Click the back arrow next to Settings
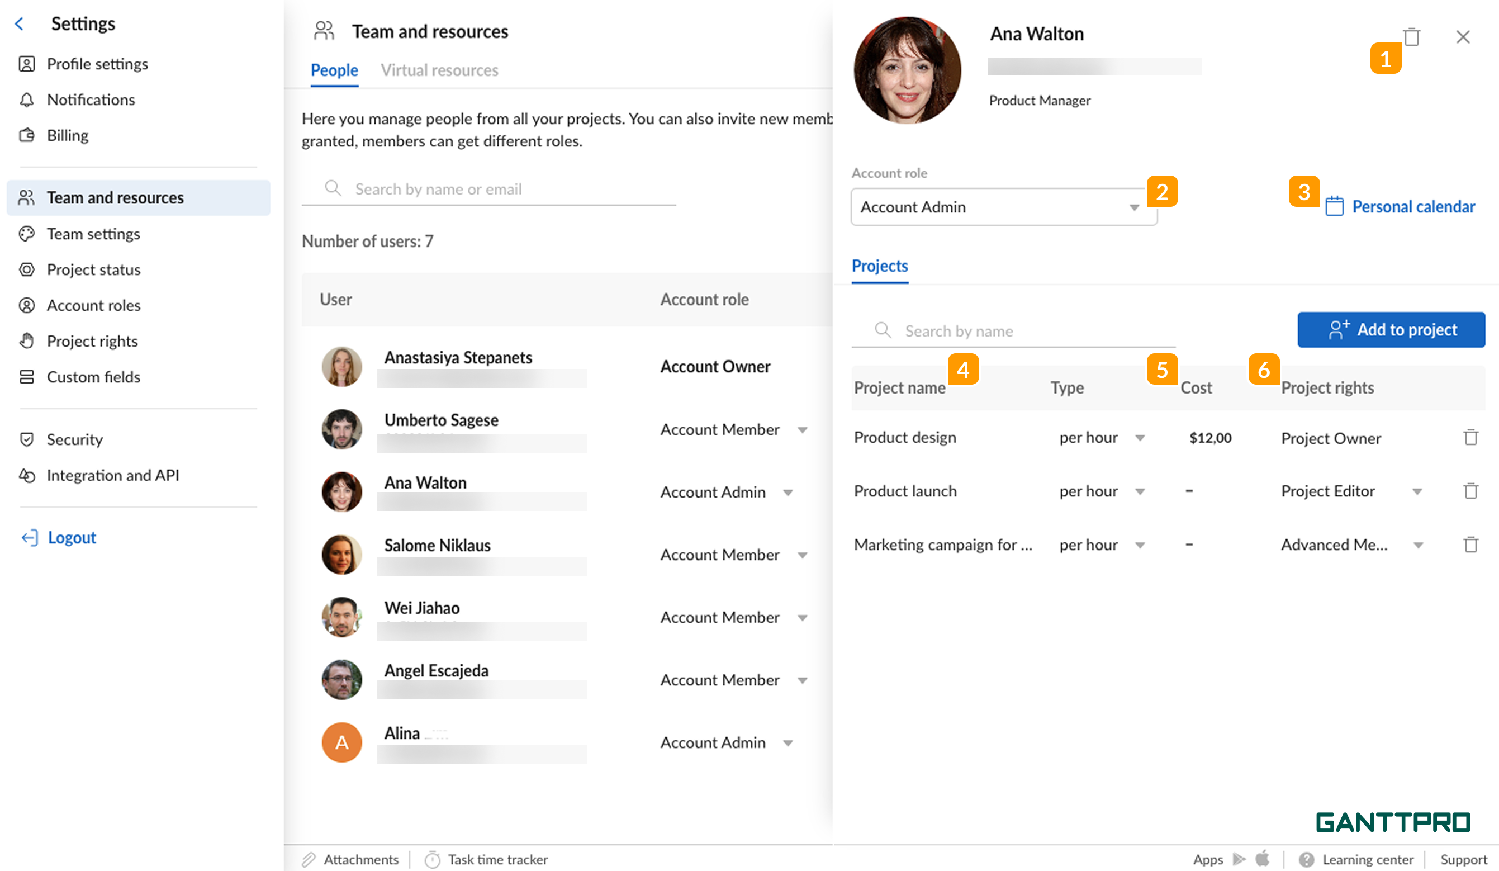 tap(19, 24)
